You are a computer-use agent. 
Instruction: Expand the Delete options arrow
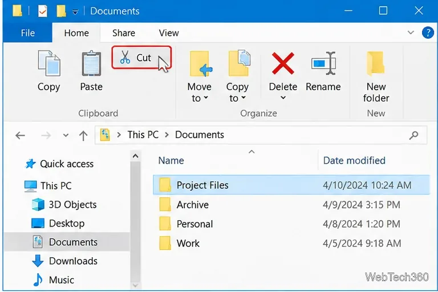(x=283, y=98)
